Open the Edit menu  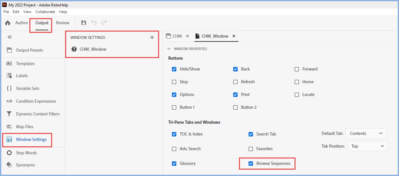16,11
